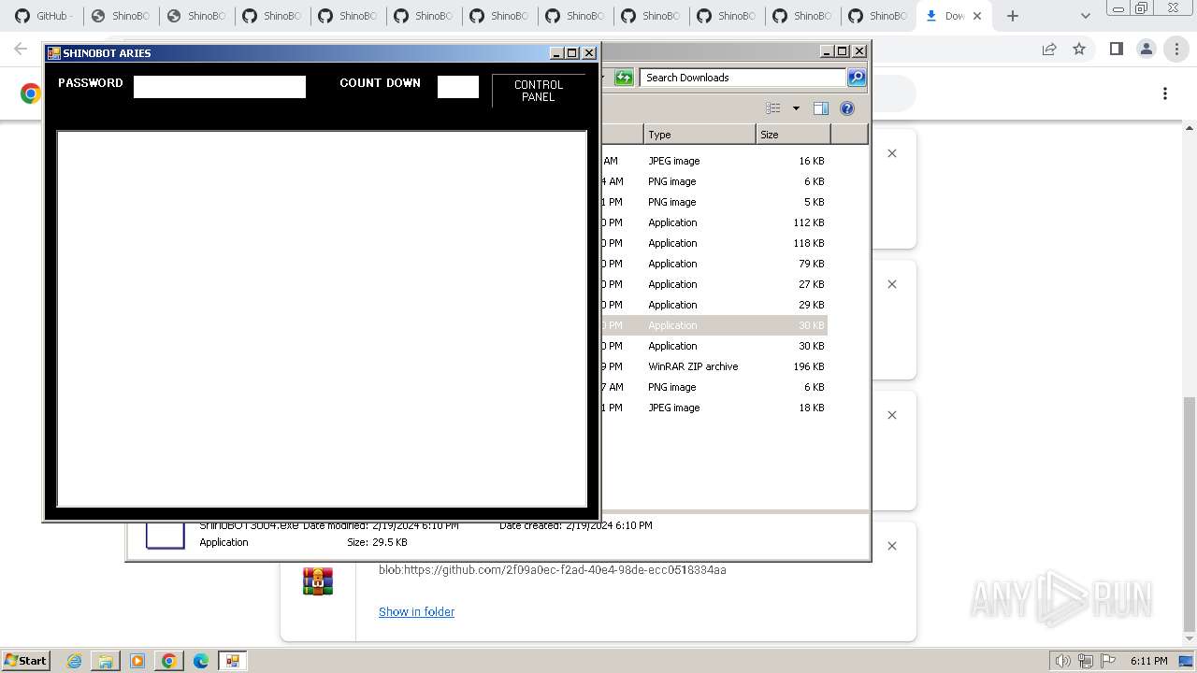The width and height of the screenshot is (1197, 673).
Task: Open the Chrome three-dot main menu
Action: tap(1176, 49)
